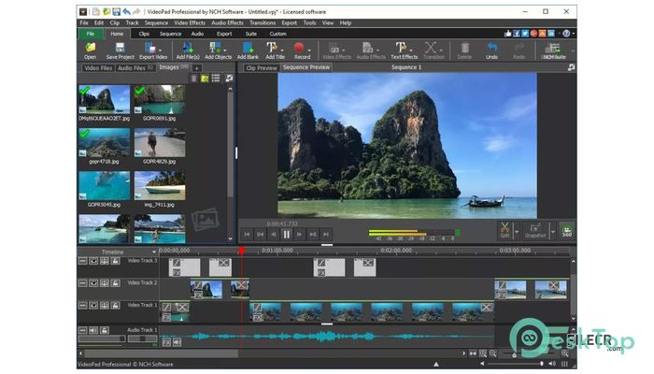Expand the Split options dropdown arrow
Image resolution: width=654 pixels, height=374 pixels.
[x=519, y=231]
